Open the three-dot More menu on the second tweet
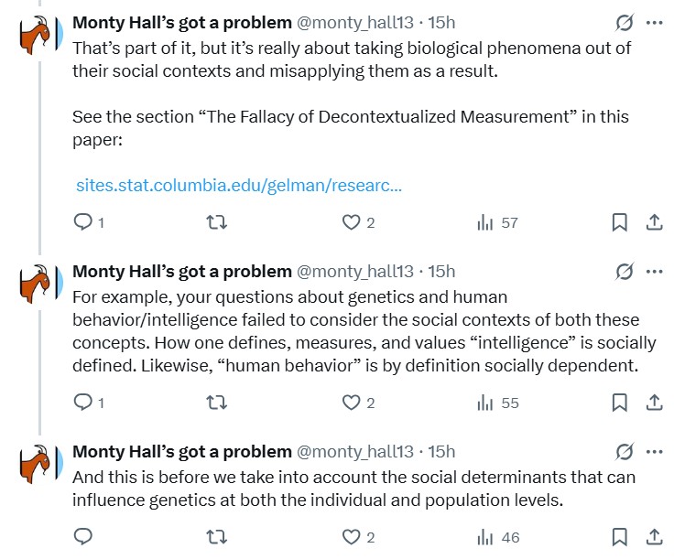 [654, 272]
